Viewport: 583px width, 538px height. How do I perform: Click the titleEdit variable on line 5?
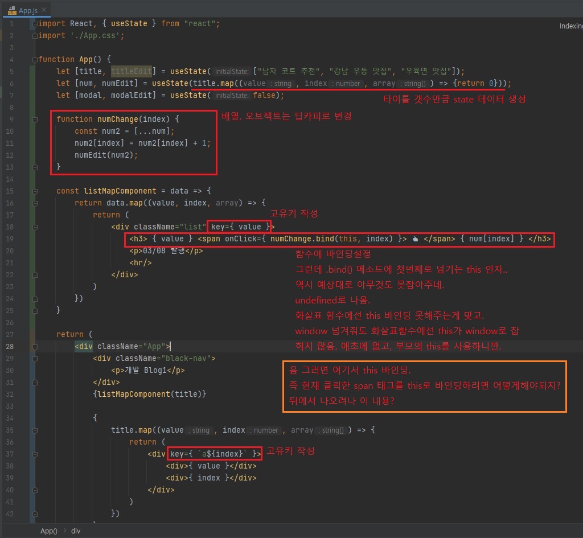coord(132,71)
